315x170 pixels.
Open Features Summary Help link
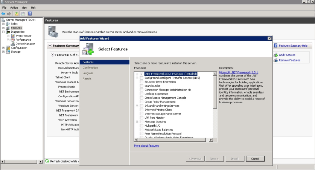(x=293, y=46)
